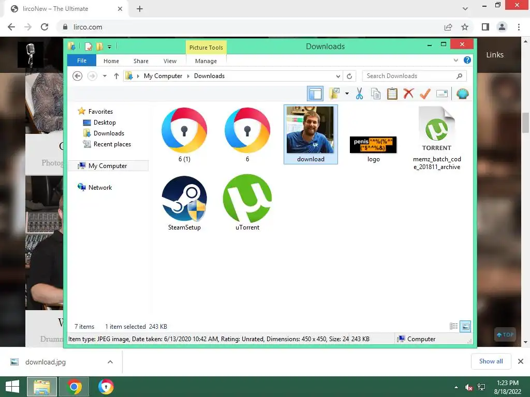530x397 pixels.
Task: Click the Paste clipboard icon
Action: pyautogui.click(x=392, y=94)
